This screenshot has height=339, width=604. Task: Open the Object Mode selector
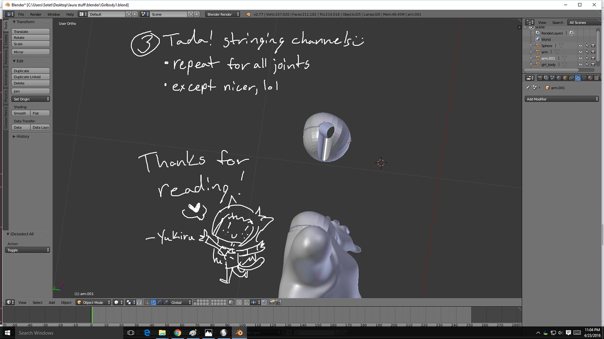94,302
